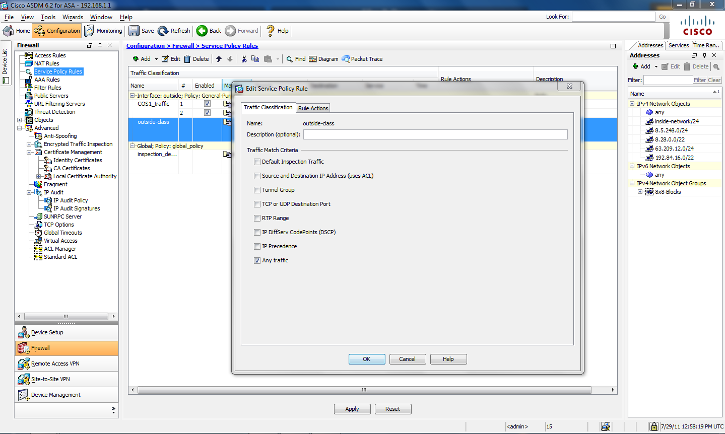The image size is (725, 434).
Task: Click the lock icon in status bar
Action: click(653, 426)
